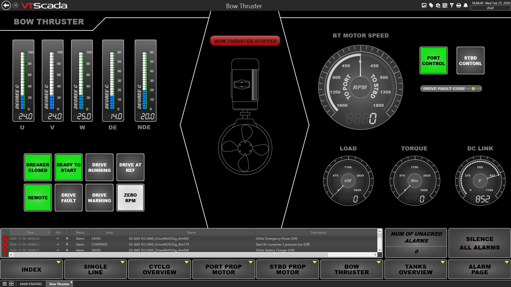
Task: Click the back navigation arrow icon
Action: pos(6,5)
